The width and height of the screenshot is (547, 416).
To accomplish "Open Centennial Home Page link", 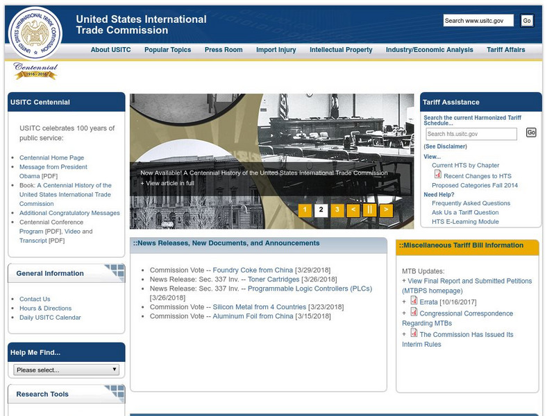I will (x=51, y=157).
